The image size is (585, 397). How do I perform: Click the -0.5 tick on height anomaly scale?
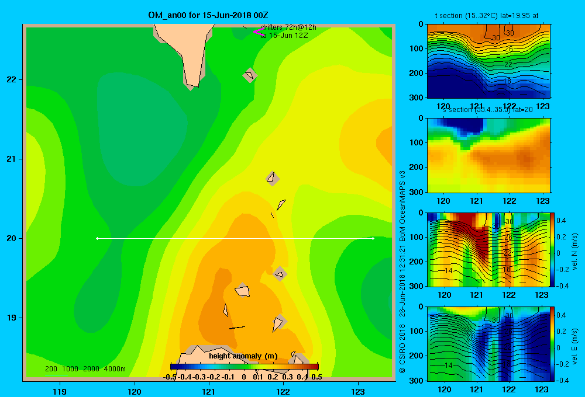(170, 377)
